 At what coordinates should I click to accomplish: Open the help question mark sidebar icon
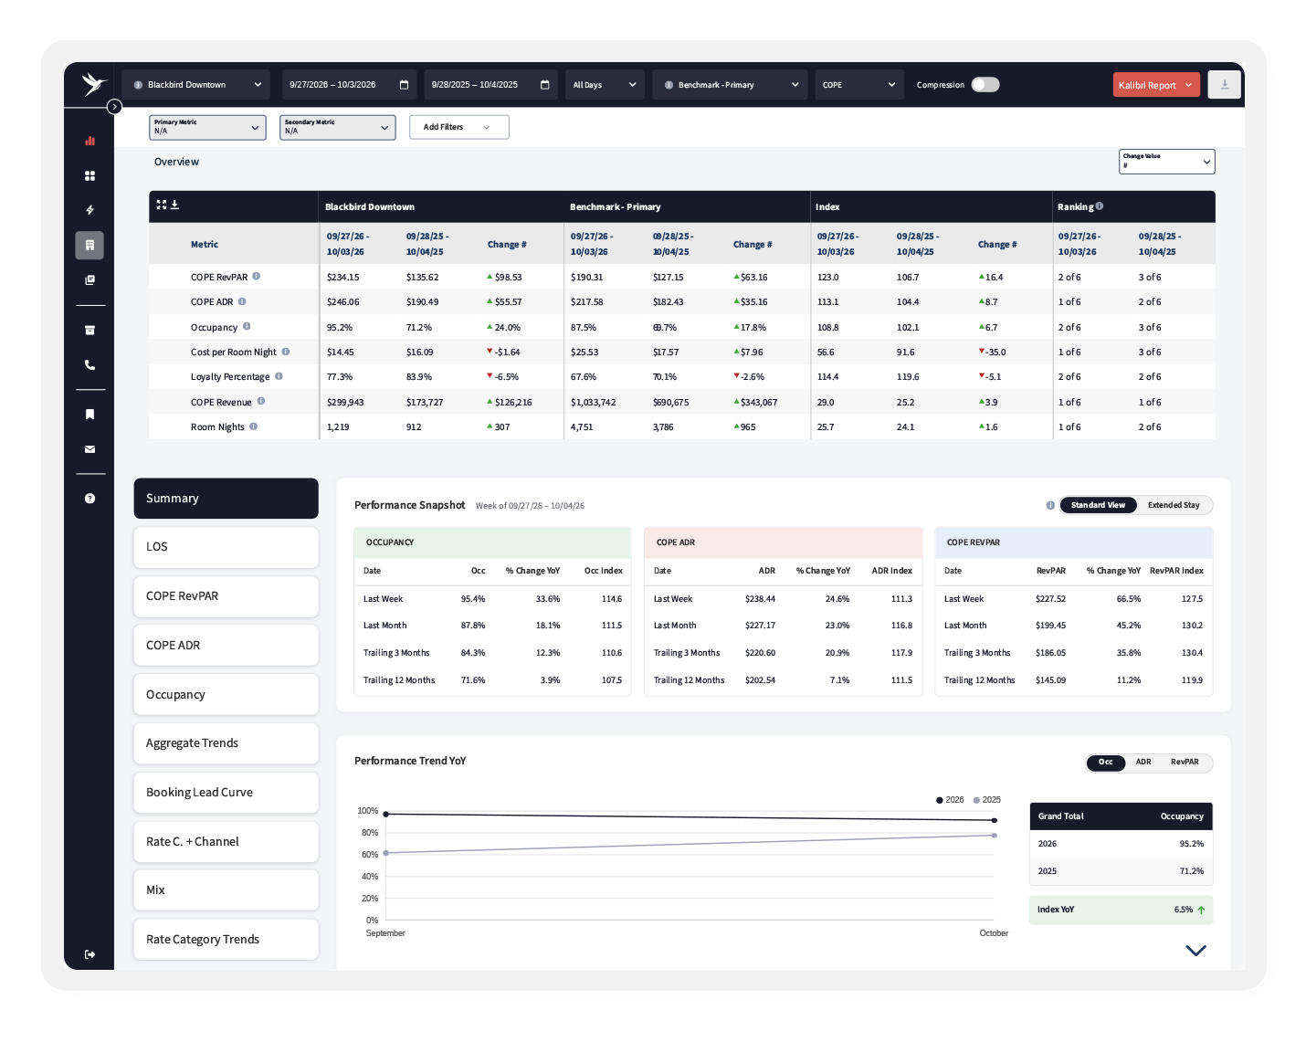pyautogui.click(x=90, y=499)
